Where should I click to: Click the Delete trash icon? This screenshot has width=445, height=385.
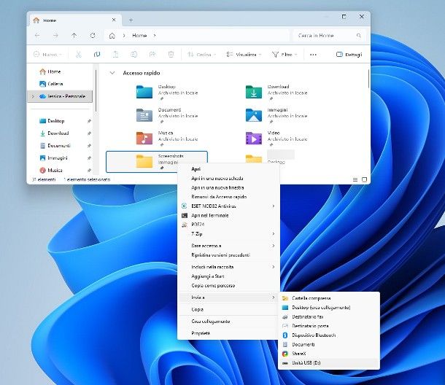click(x=171, y=54)
